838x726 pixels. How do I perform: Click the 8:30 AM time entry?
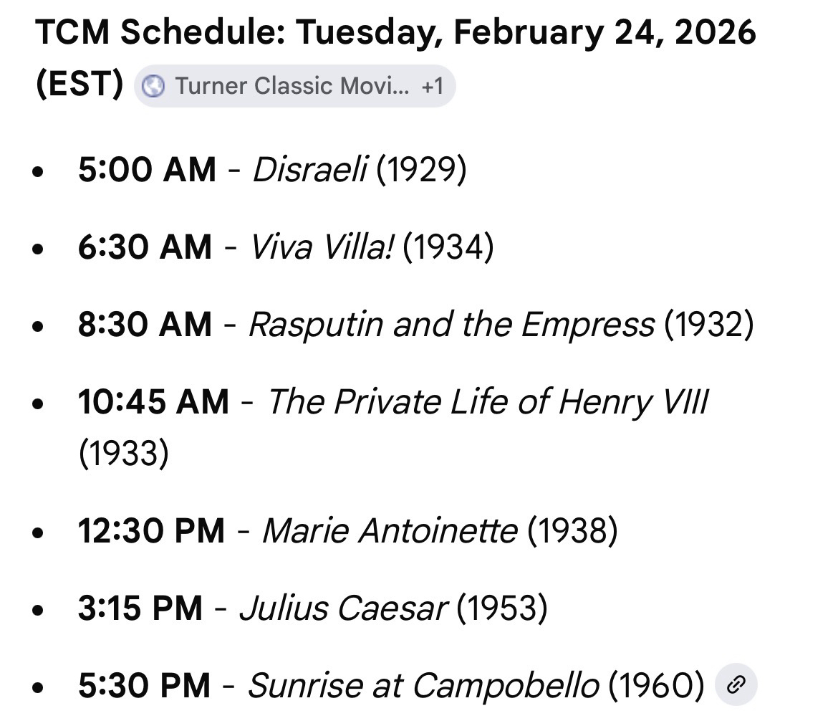point(145,325)
